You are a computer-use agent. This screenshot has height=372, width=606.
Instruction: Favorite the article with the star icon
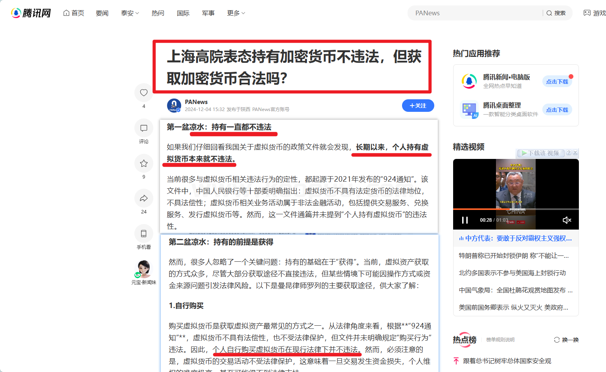point(144,163)
